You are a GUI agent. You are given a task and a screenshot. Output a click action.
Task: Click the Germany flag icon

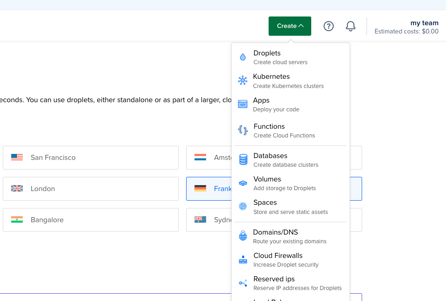click(200, 188)
